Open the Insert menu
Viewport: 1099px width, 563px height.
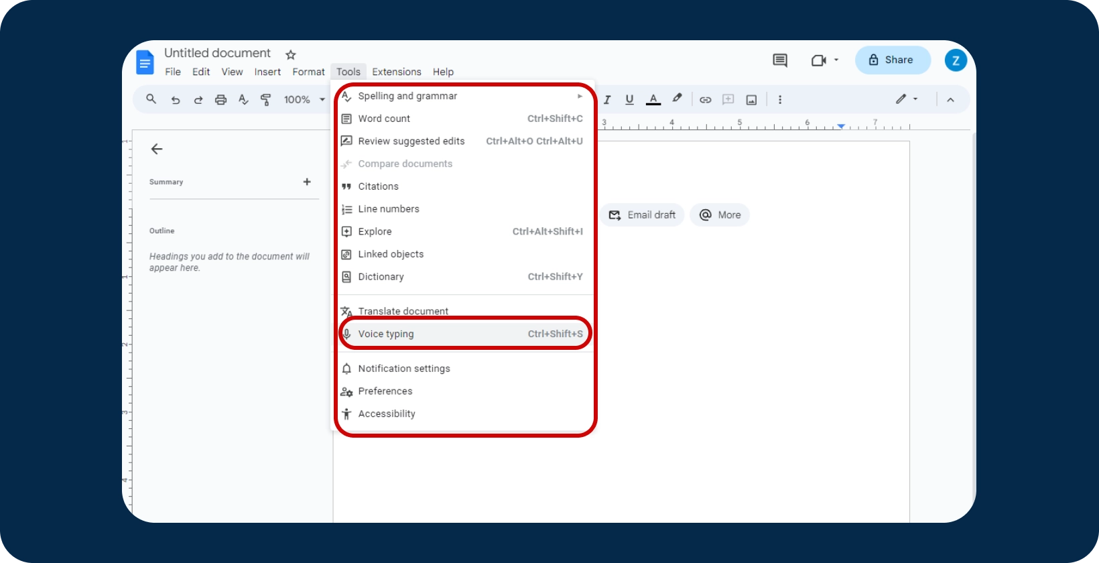[x=267, y=72]
